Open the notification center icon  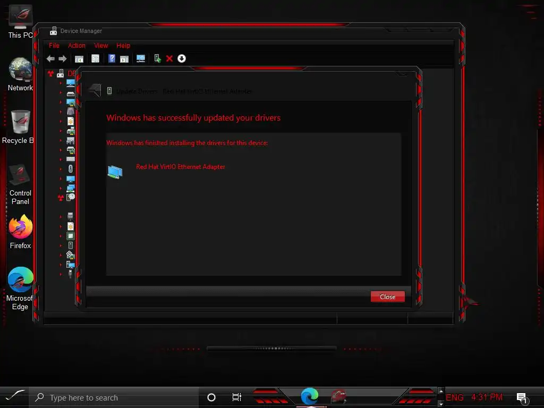pyautogui.click(x=522, y=397)
